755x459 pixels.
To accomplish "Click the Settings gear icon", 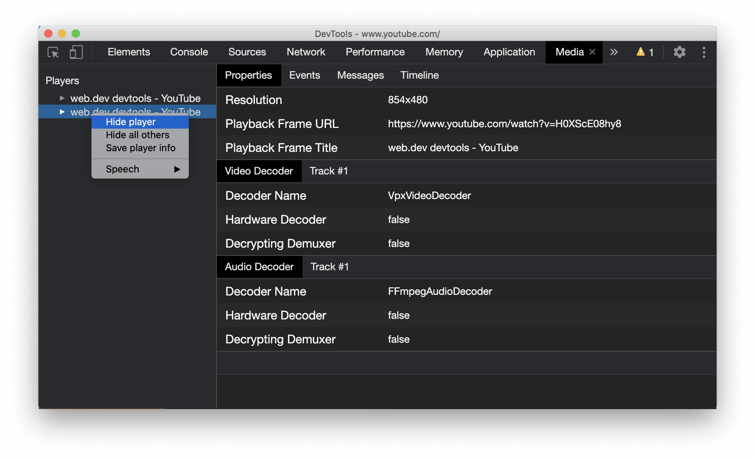I will (678, 52).
